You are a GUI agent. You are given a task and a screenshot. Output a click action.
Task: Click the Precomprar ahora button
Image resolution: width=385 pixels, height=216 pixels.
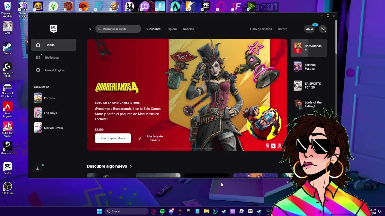tap(113, 138)
